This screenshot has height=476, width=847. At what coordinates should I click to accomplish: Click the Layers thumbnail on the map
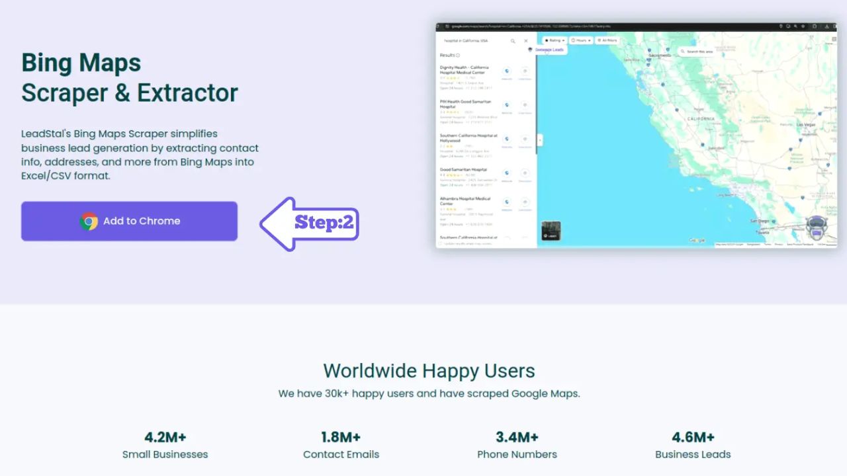click(551, 231)
